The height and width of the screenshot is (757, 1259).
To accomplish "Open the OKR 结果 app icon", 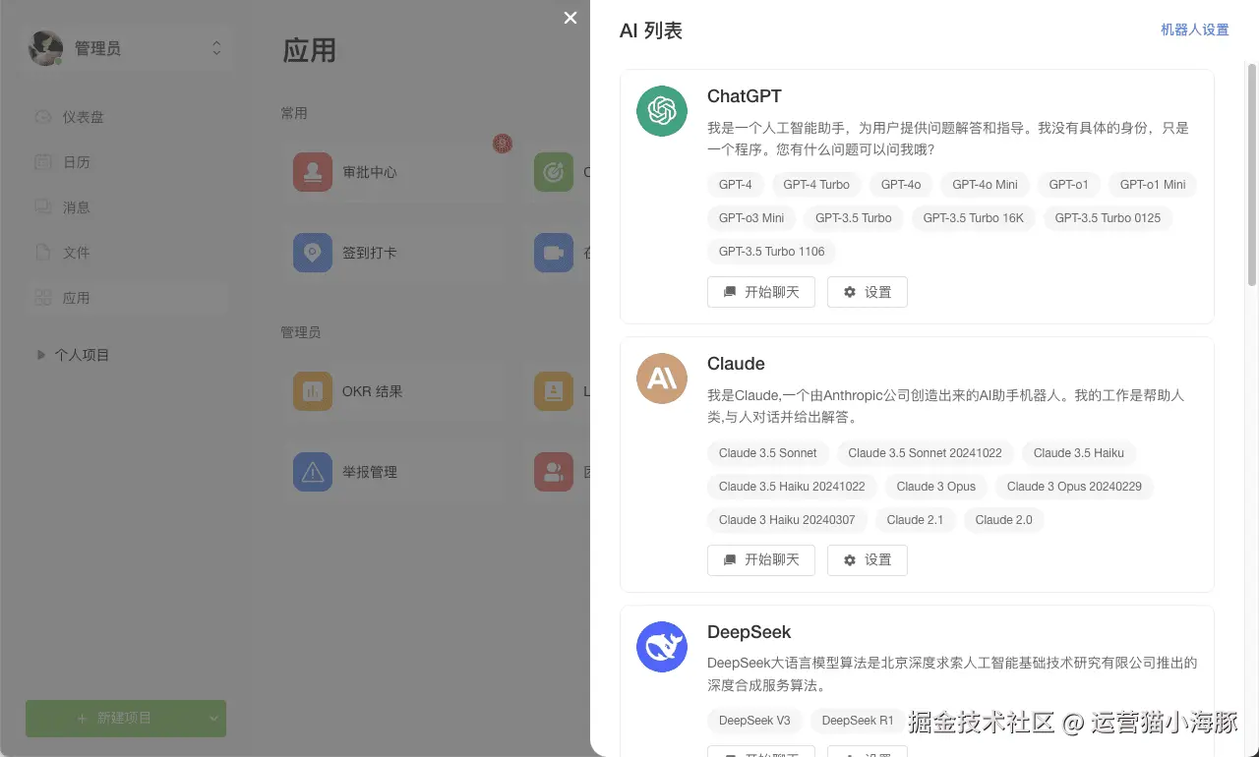I will click(313, 391).
